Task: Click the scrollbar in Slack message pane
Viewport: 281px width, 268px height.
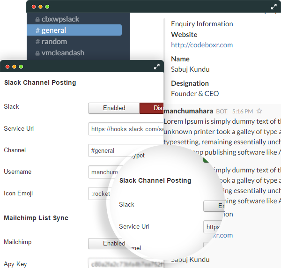Action: pos(164,59)
